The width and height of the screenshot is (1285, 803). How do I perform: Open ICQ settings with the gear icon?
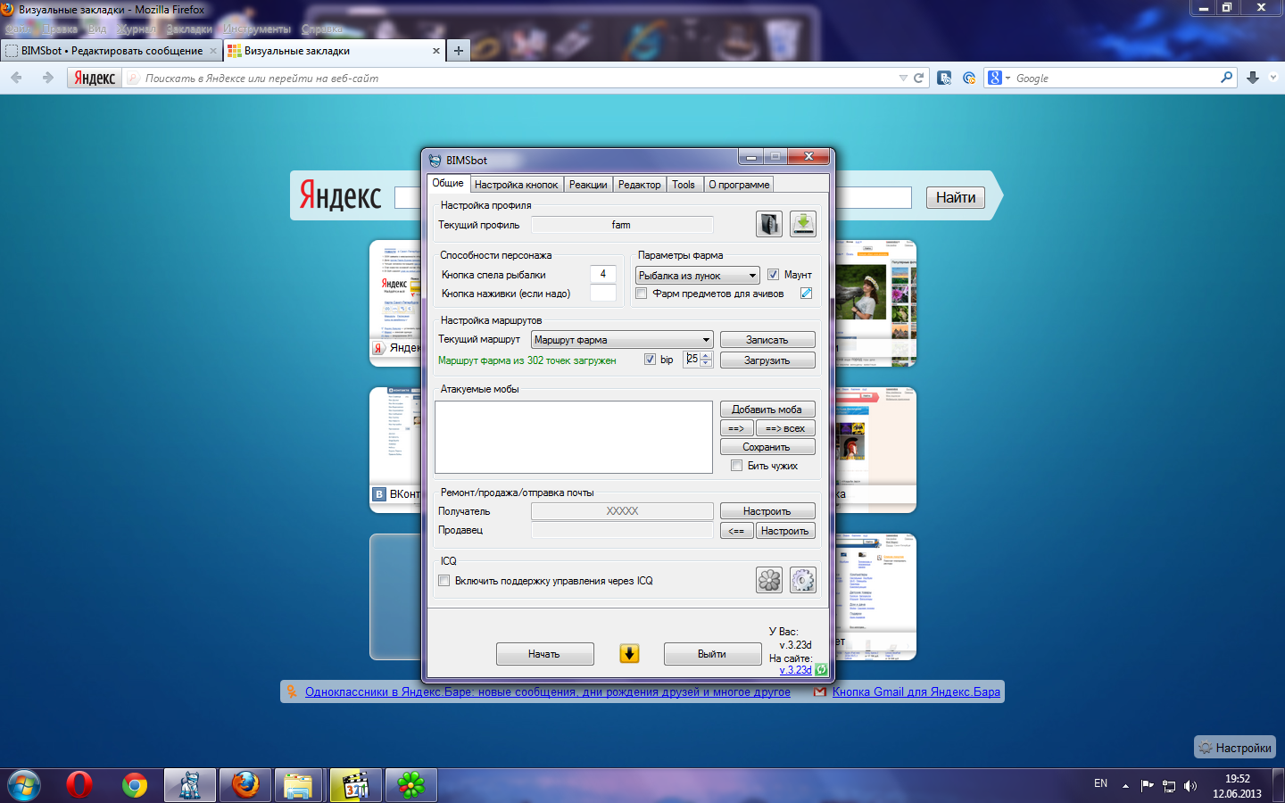pyautogui.click(x=802, y=581)
